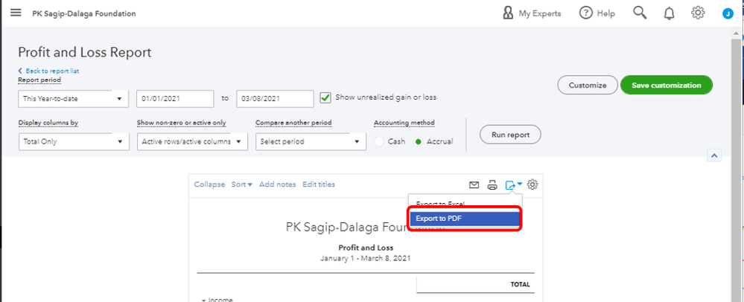744x302 pixels.
Task: Print the report via printer icon
Action: coord(492,185)
